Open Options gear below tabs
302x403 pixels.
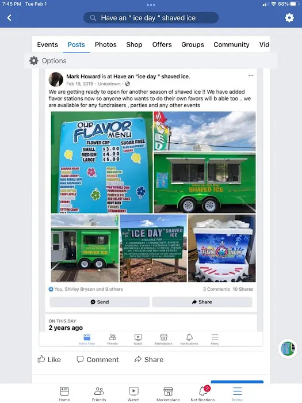[48, 61]
